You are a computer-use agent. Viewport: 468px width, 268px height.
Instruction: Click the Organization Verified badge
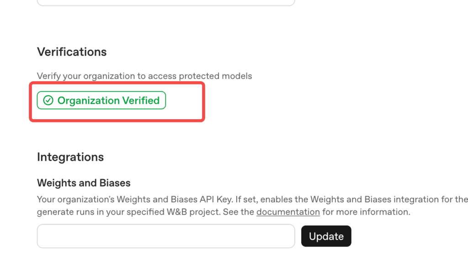101,100
